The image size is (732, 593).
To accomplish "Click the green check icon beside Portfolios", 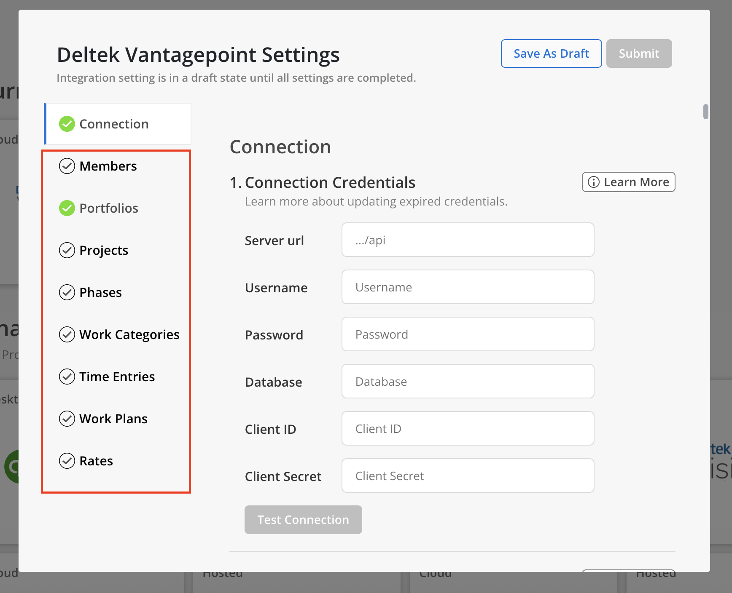I will click(67, 208).
